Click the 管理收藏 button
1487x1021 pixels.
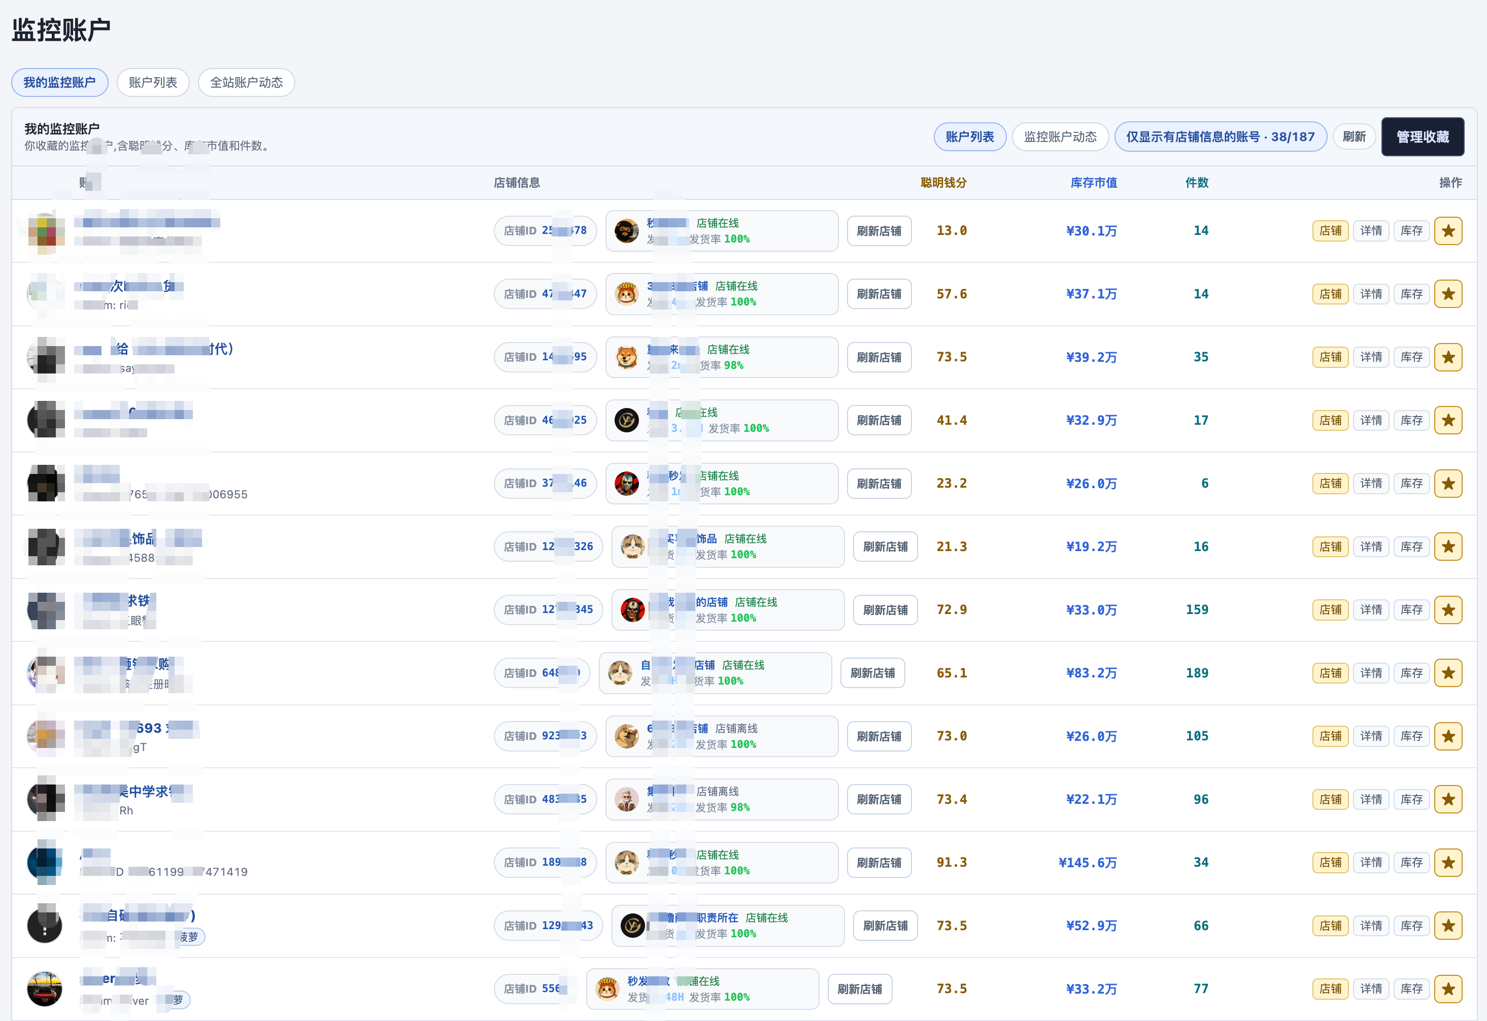coord(1423,137)
